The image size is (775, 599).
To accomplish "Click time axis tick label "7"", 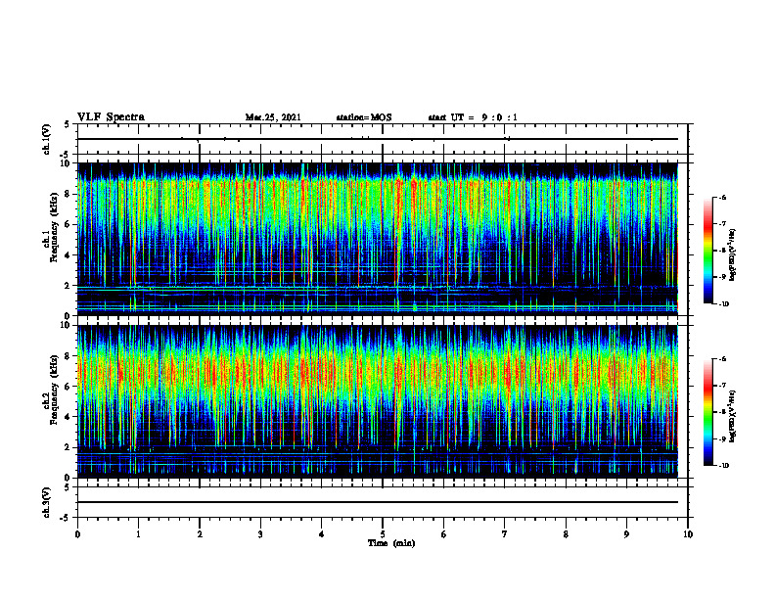I will tap(505, 534).
